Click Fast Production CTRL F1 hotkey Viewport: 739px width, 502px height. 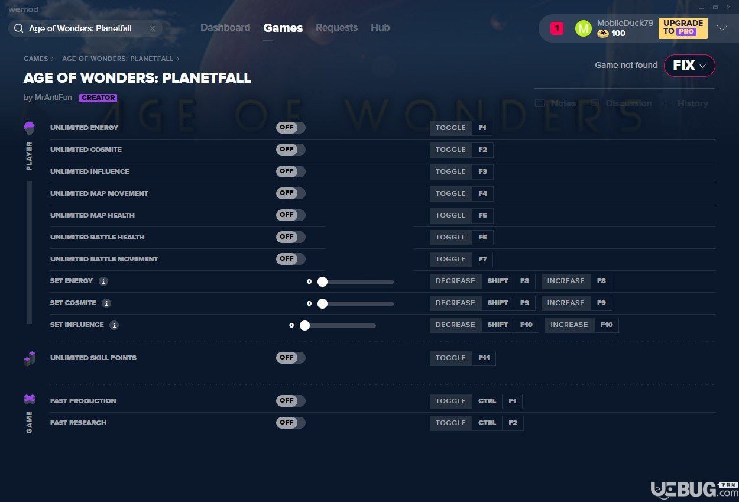[497, 401]
